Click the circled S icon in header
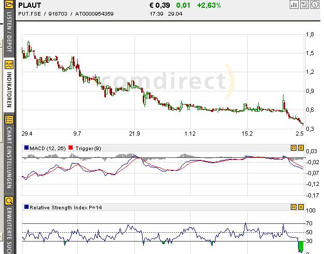324x254 pixels. click(x=314, y=5)
